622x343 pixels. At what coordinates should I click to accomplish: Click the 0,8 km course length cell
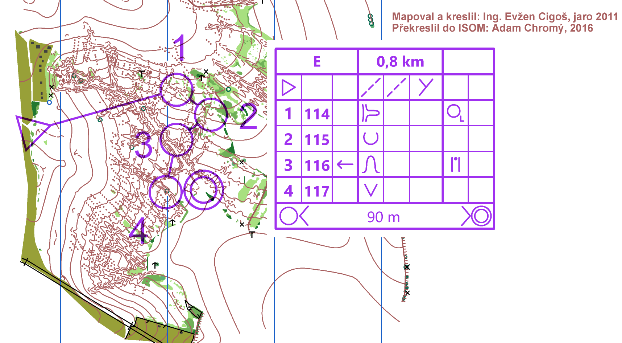pos(400,62)
